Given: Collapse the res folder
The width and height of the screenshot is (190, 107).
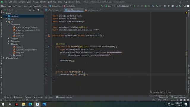Looking at the screenshot, I should point(6,22).
